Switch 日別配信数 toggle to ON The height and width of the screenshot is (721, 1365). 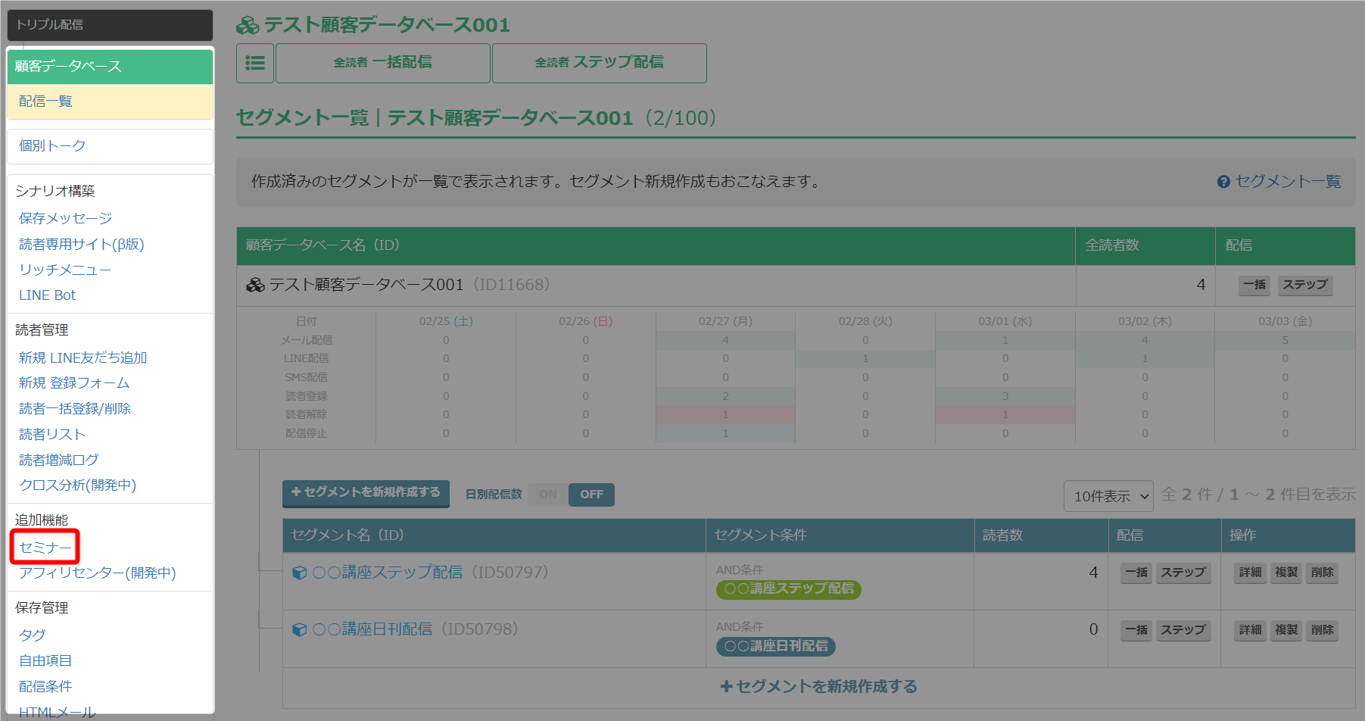548,495
